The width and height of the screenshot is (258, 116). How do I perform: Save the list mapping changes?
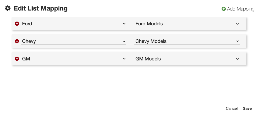click(x=247, y=108)
